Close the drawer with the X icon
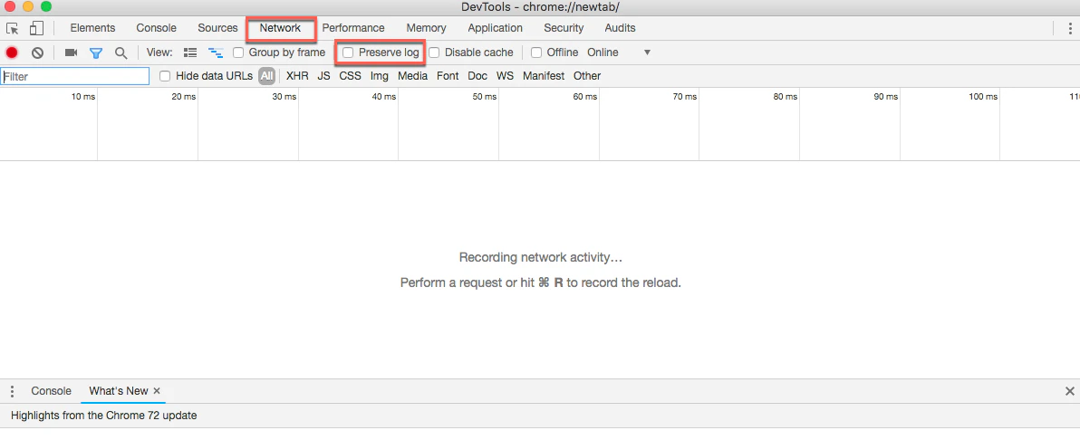 tap(1070, 391)
